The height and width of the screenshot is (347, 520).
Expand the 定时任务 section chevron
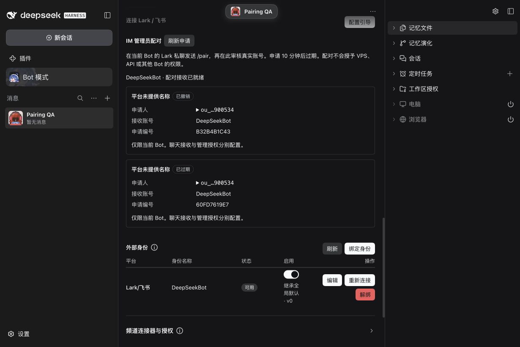pos(394,74)
